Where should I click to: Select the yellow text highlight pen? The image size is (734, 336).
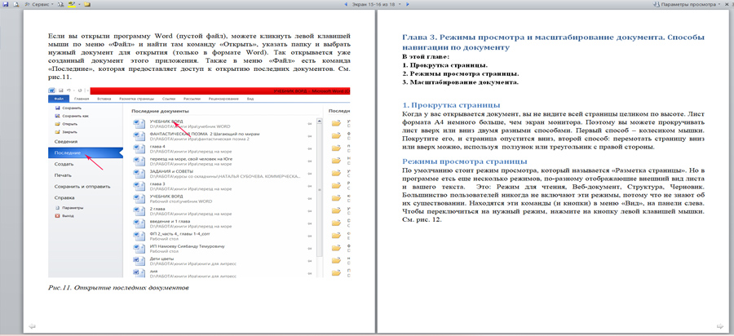click(x=73, y=5)
